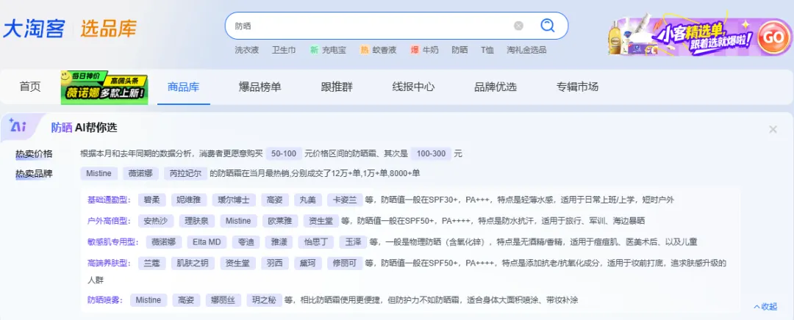Image resolution: width=794 pixels, height=320 pixels.
Task: Open the 商品库 tab
Action: 183,87
